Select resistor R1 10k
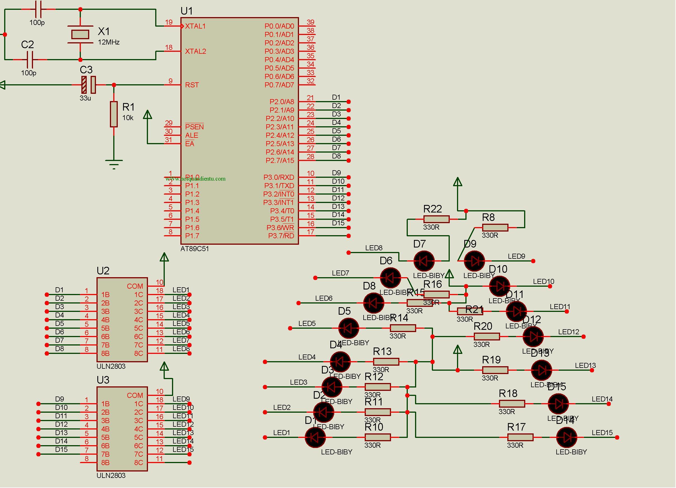 pos(114,114)
